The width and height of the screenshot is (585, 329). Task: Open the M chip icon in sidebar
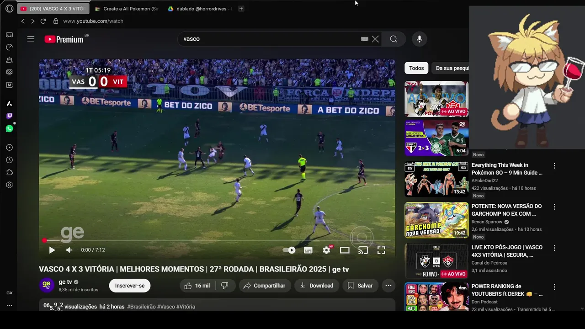(x=9, y=85)
